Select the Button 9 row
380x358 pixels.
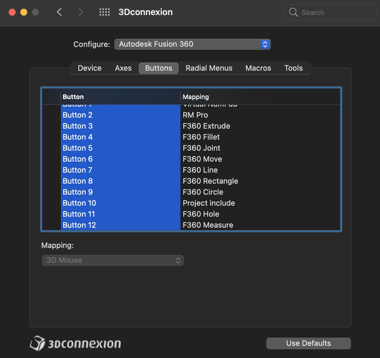[x=191, y=192]
